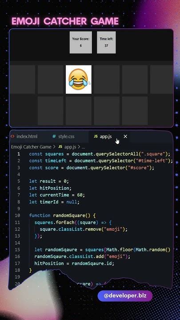Click the CSS hash icon on style.css
This screenshot has height=320, width=180.
54,136
